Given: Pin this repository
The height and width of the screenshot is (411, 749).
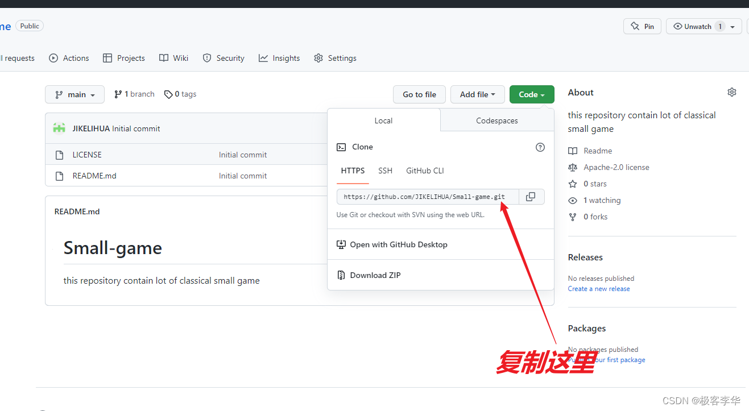Looking at the screenshot, I should 643,26.
